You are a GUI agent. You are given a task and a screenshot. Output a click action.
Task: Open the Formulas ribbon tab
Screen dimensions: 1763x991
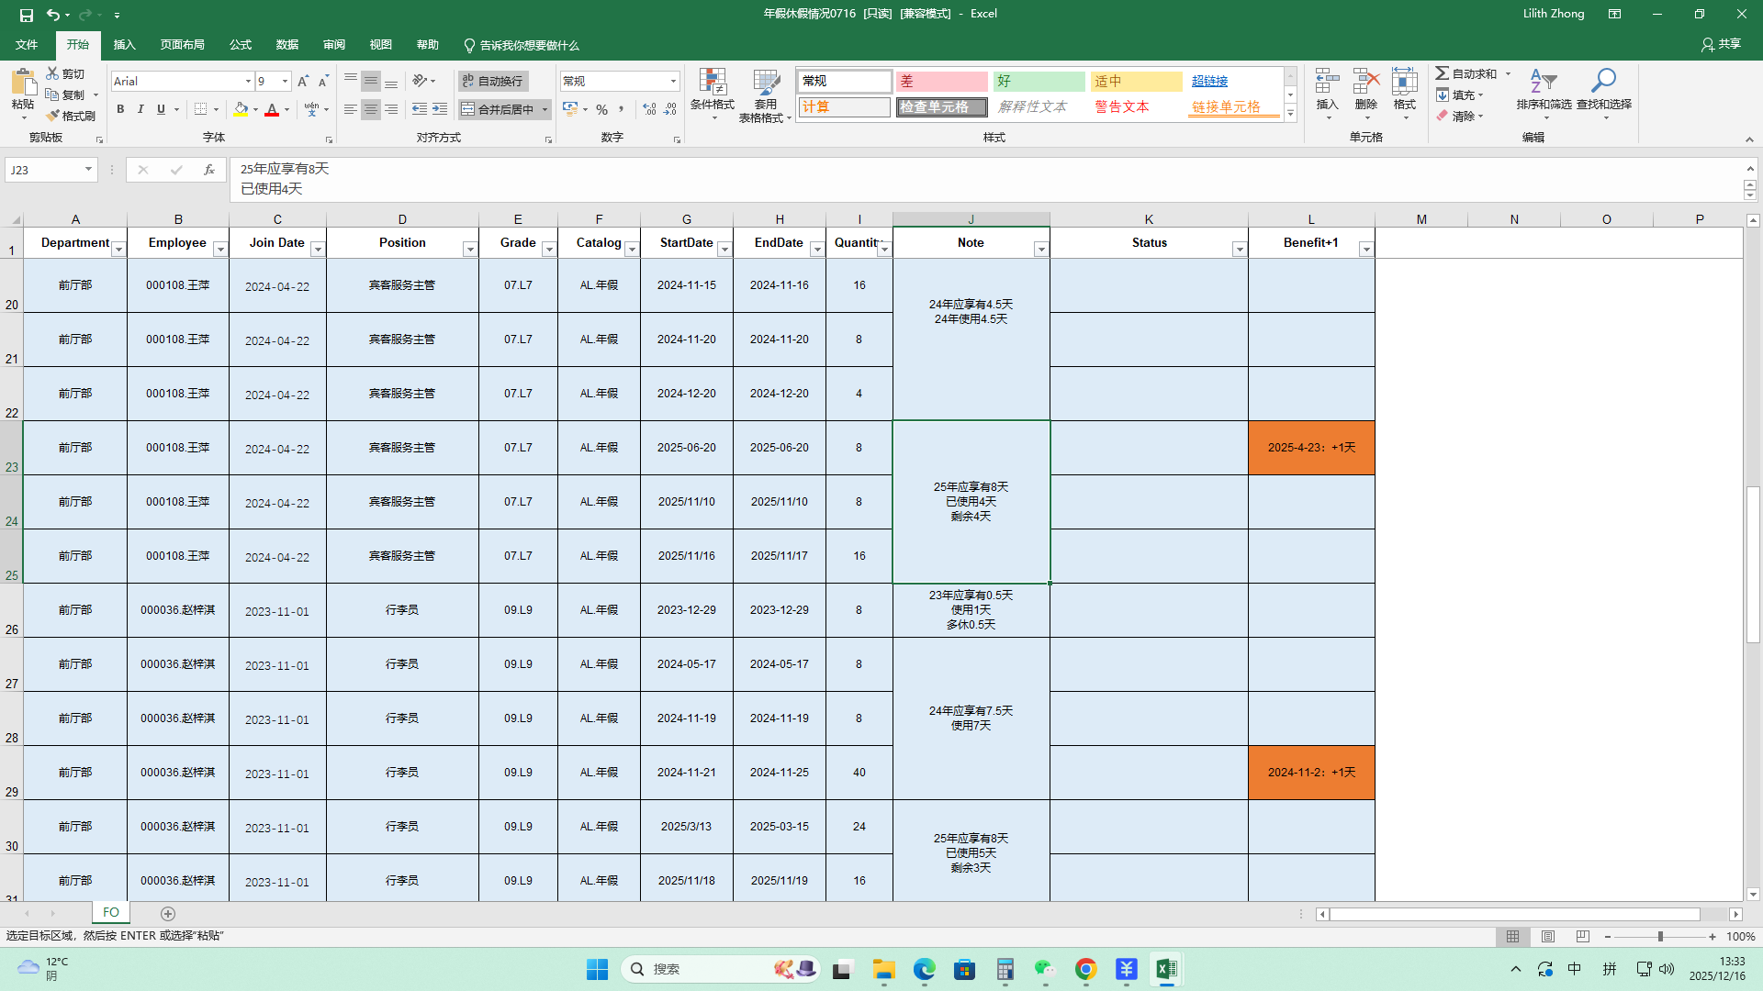tap(241, 45)
